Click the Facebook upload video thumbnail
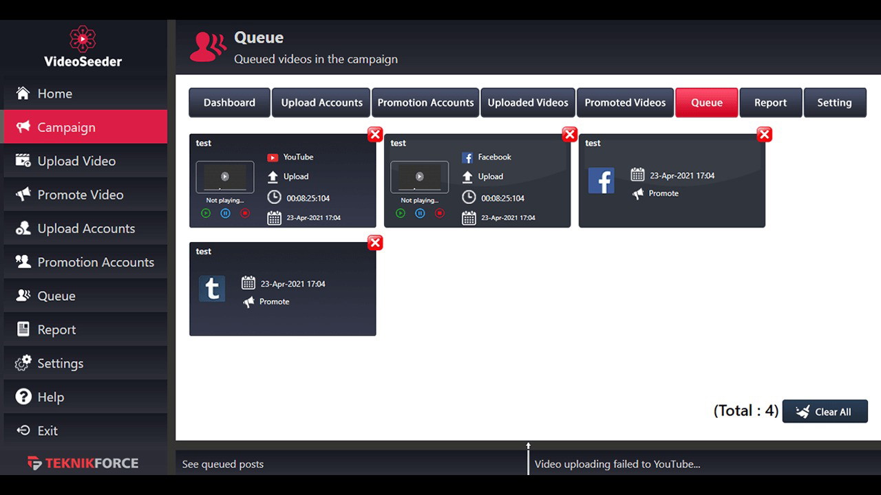Viewport: 881px width, 495px height. click(x=419, y=177)
